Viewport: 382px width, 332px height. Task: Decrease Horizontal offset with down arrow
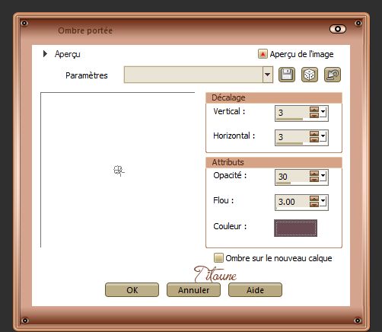coord(314,139)
